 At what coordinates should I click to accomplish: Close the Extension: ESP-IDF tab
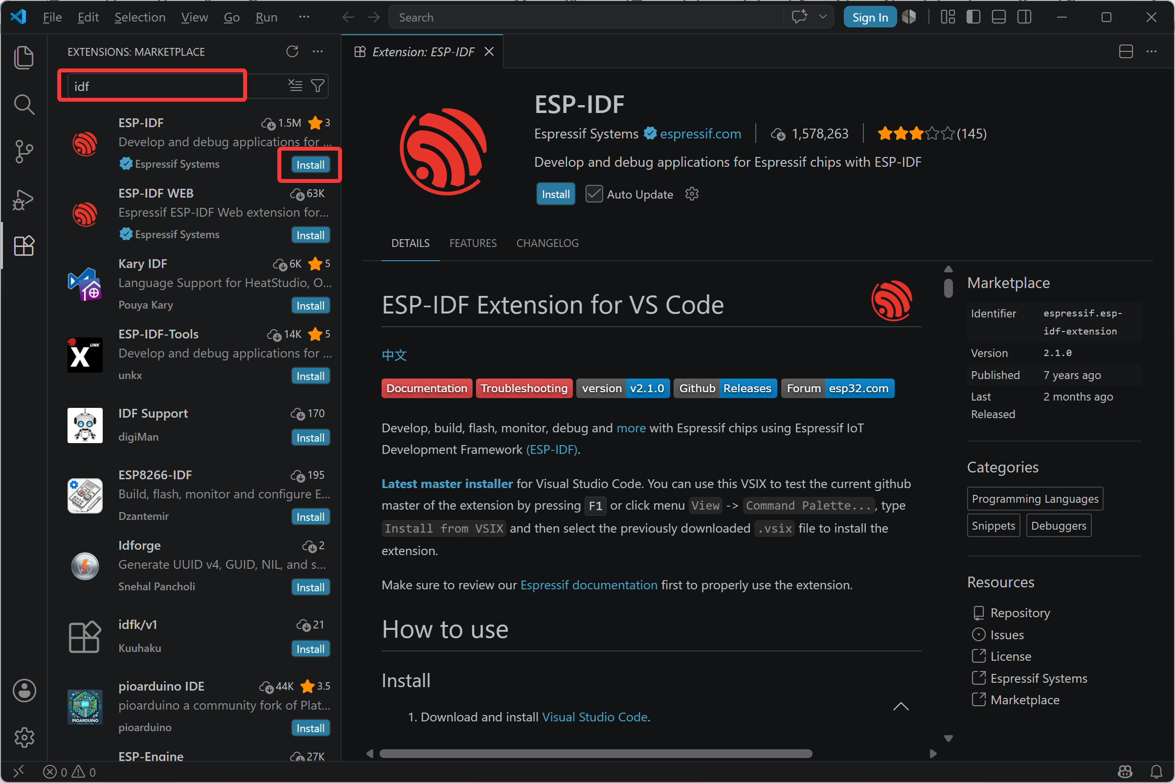[489, 51]
